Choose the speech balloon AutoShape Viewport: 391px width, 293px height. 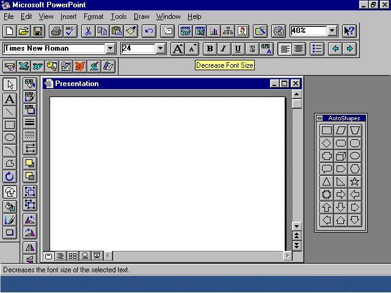(x=326, y=168)
